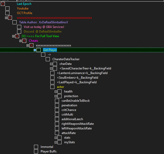164x154 pixels.
Task: Check the critChance entry box
Action: click(57, 110)
